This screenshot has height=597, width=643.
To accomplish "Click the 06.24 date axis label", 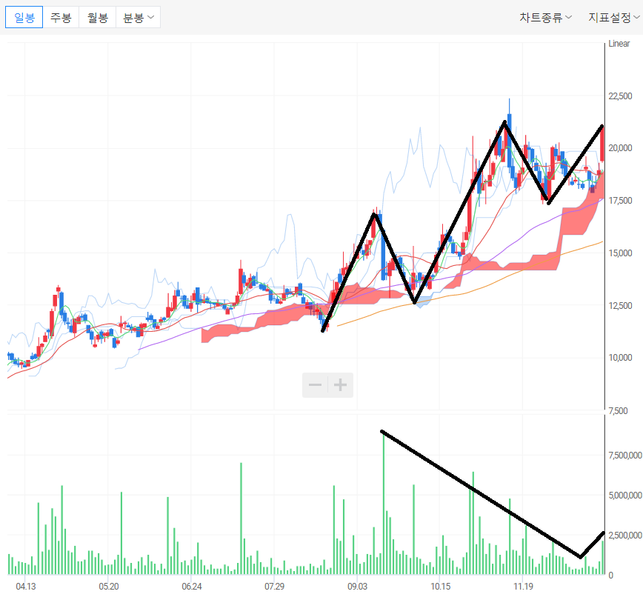I will 192,587.
